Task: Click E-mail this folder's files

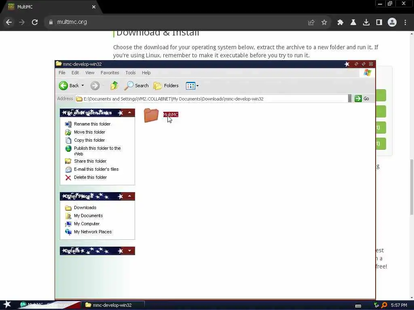Action: (x=96, y=169)
